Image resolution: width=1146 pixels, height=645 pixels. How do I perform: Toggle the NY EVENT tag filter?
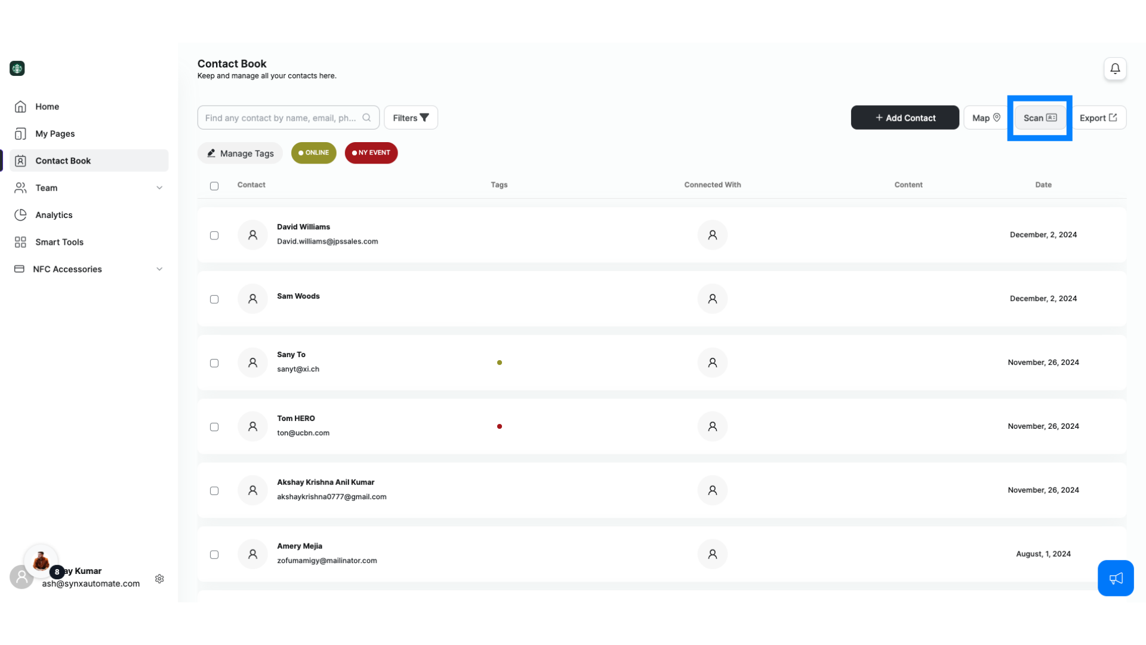click(x=371, y=153)
